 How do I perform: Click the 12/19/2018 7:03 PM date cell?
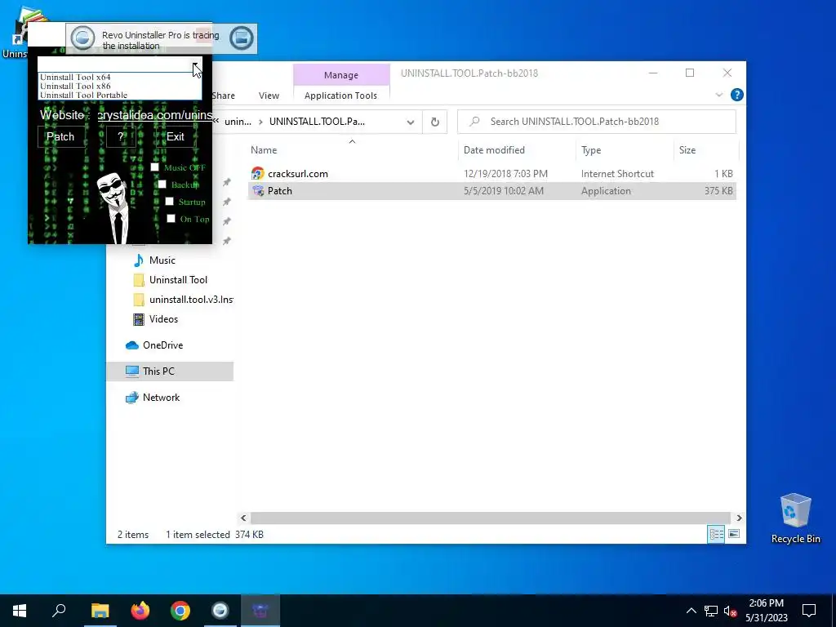tap(505, 174)
